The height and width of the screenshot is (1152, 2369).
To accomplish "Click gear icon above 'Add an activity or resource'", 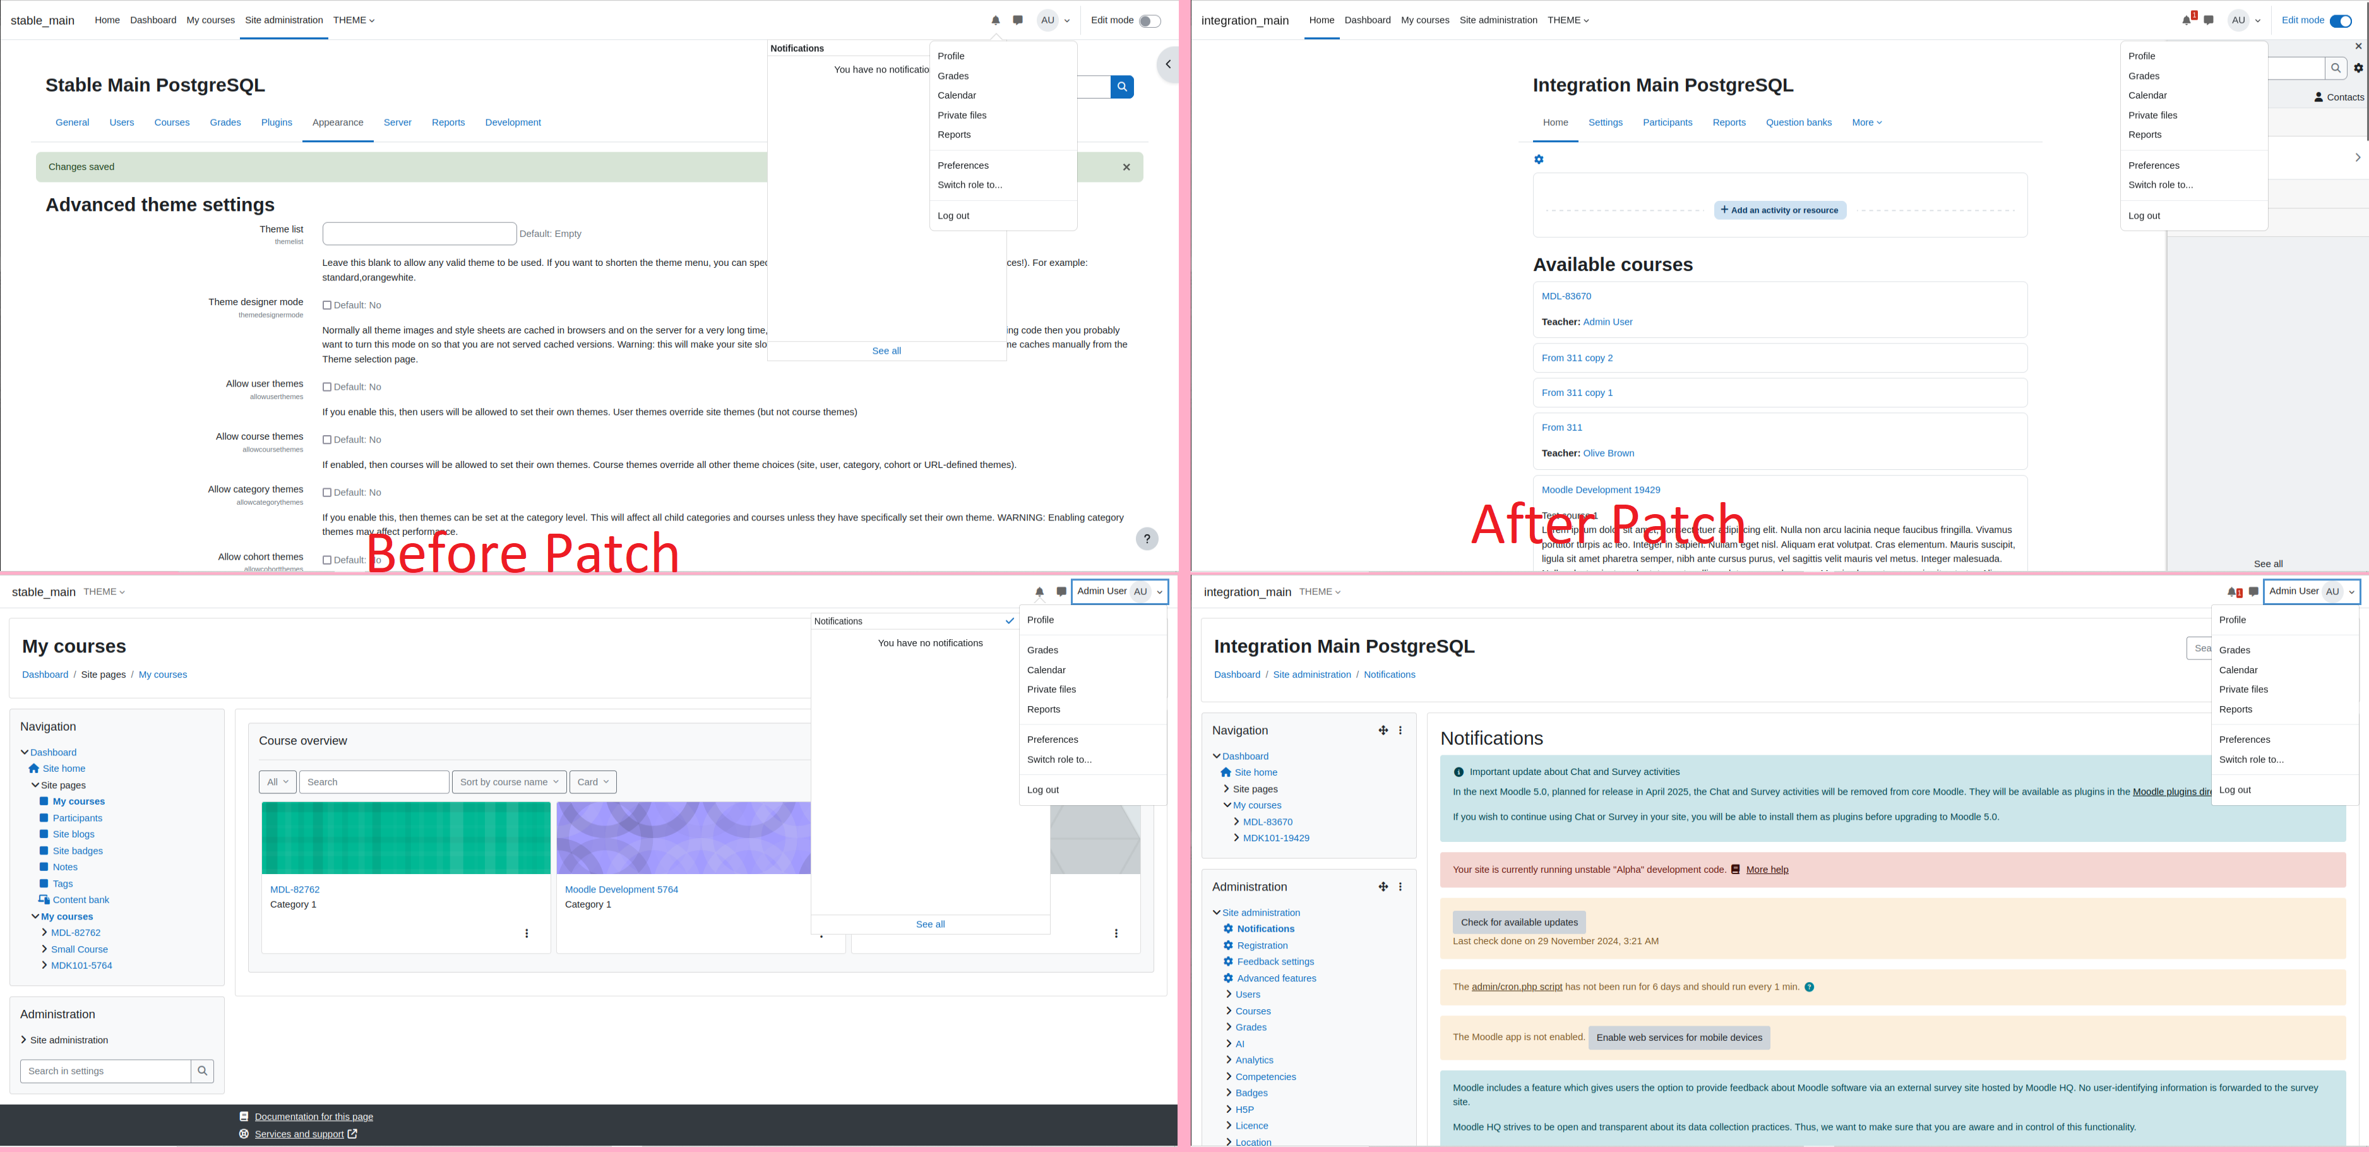I will 1539,160.
